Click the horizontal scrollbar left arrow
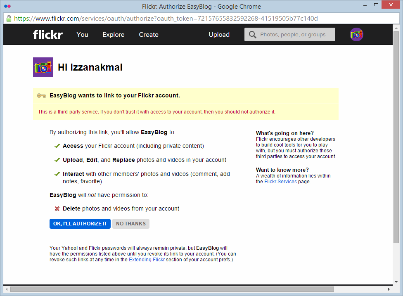Viewport: 403px width, 296px height. tap(7, 289)
